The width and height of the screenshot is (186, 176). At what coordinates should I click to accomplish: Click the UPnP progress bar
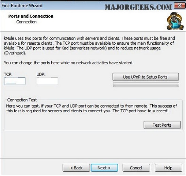coord(146,85)
